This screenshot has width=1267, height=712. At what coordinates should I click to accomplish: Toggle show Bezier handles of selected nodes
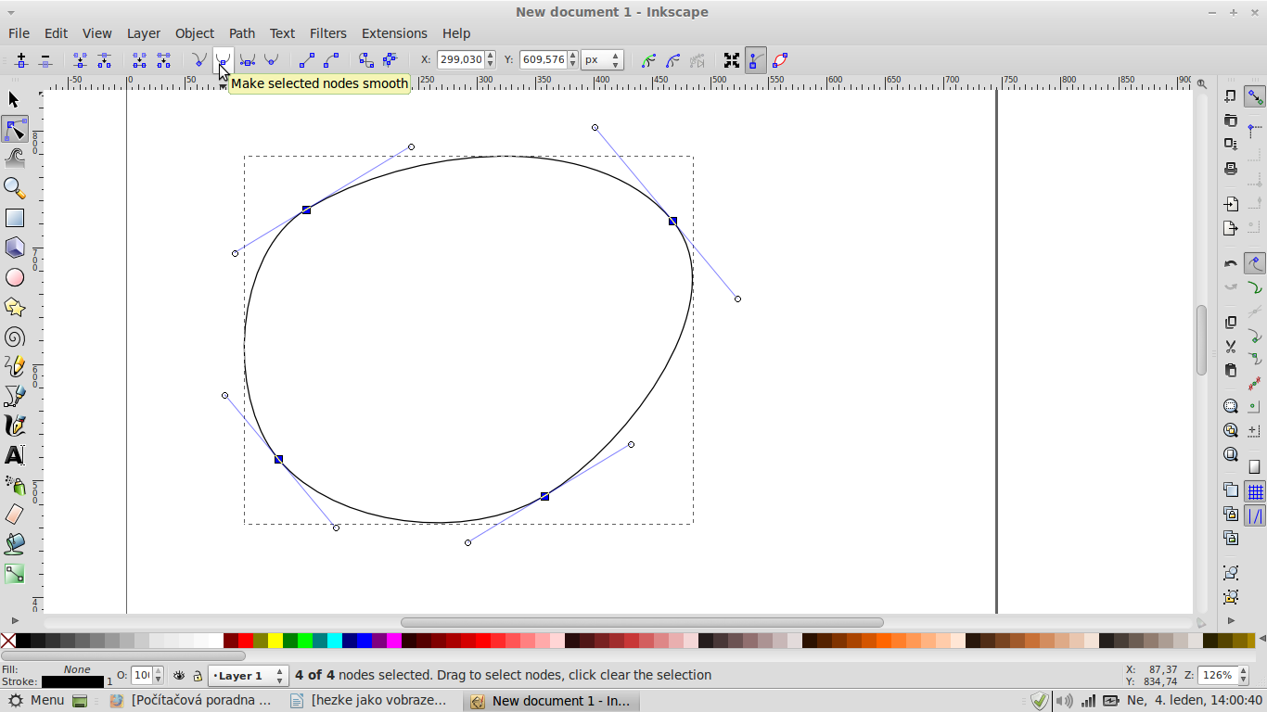pyautogui.click(x=756, y=60)
